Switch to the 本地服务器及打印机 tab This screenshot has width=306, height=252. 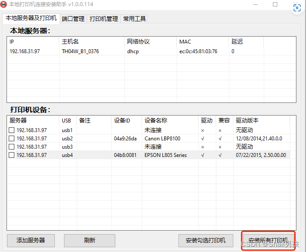[31, 18]
